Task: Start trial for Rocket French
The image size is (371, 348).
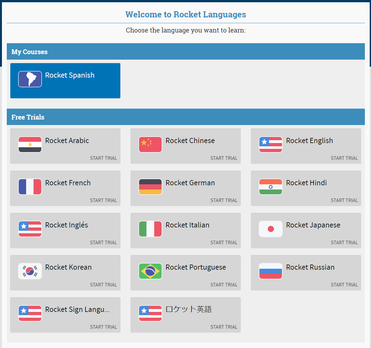Action: (104, 200)
